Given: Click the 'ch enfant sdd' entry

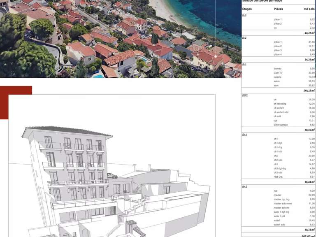Looking at the screenshot, I should coord(281,112).
